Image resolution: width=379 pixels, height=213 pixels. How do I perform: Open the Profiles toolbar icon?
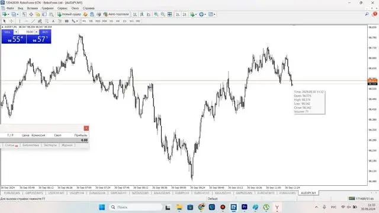14,14
